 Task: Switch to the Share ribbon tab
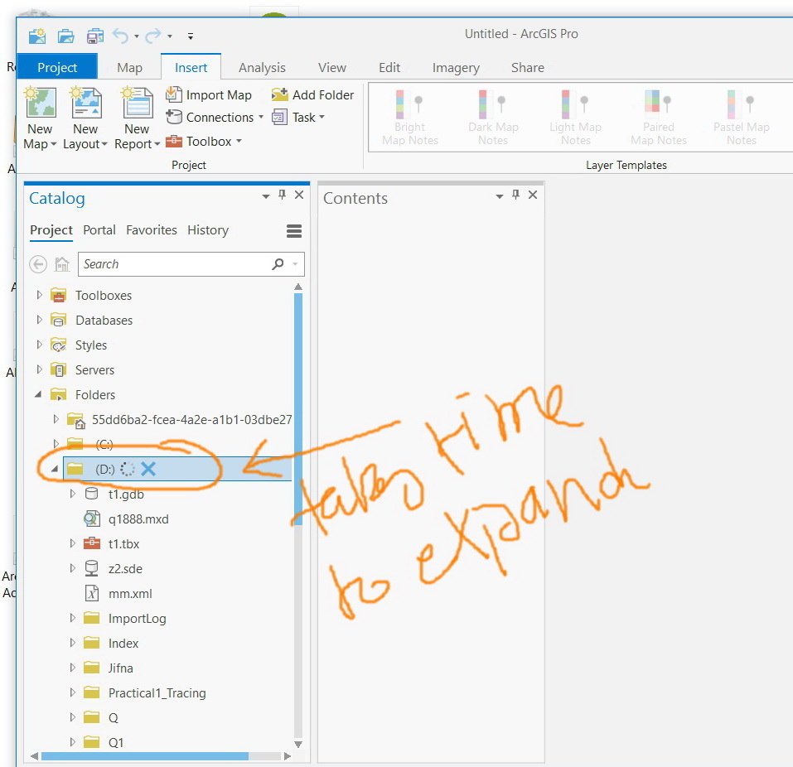(528, 68)
